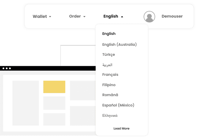198x138 pixels.
Task: Select Română language option
Action: click(x=110, y=95)
